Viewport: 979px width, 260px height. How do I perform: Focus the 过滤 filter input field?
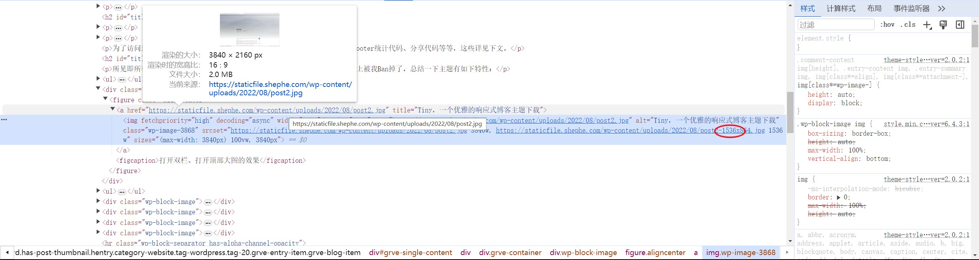coord(836,25)
